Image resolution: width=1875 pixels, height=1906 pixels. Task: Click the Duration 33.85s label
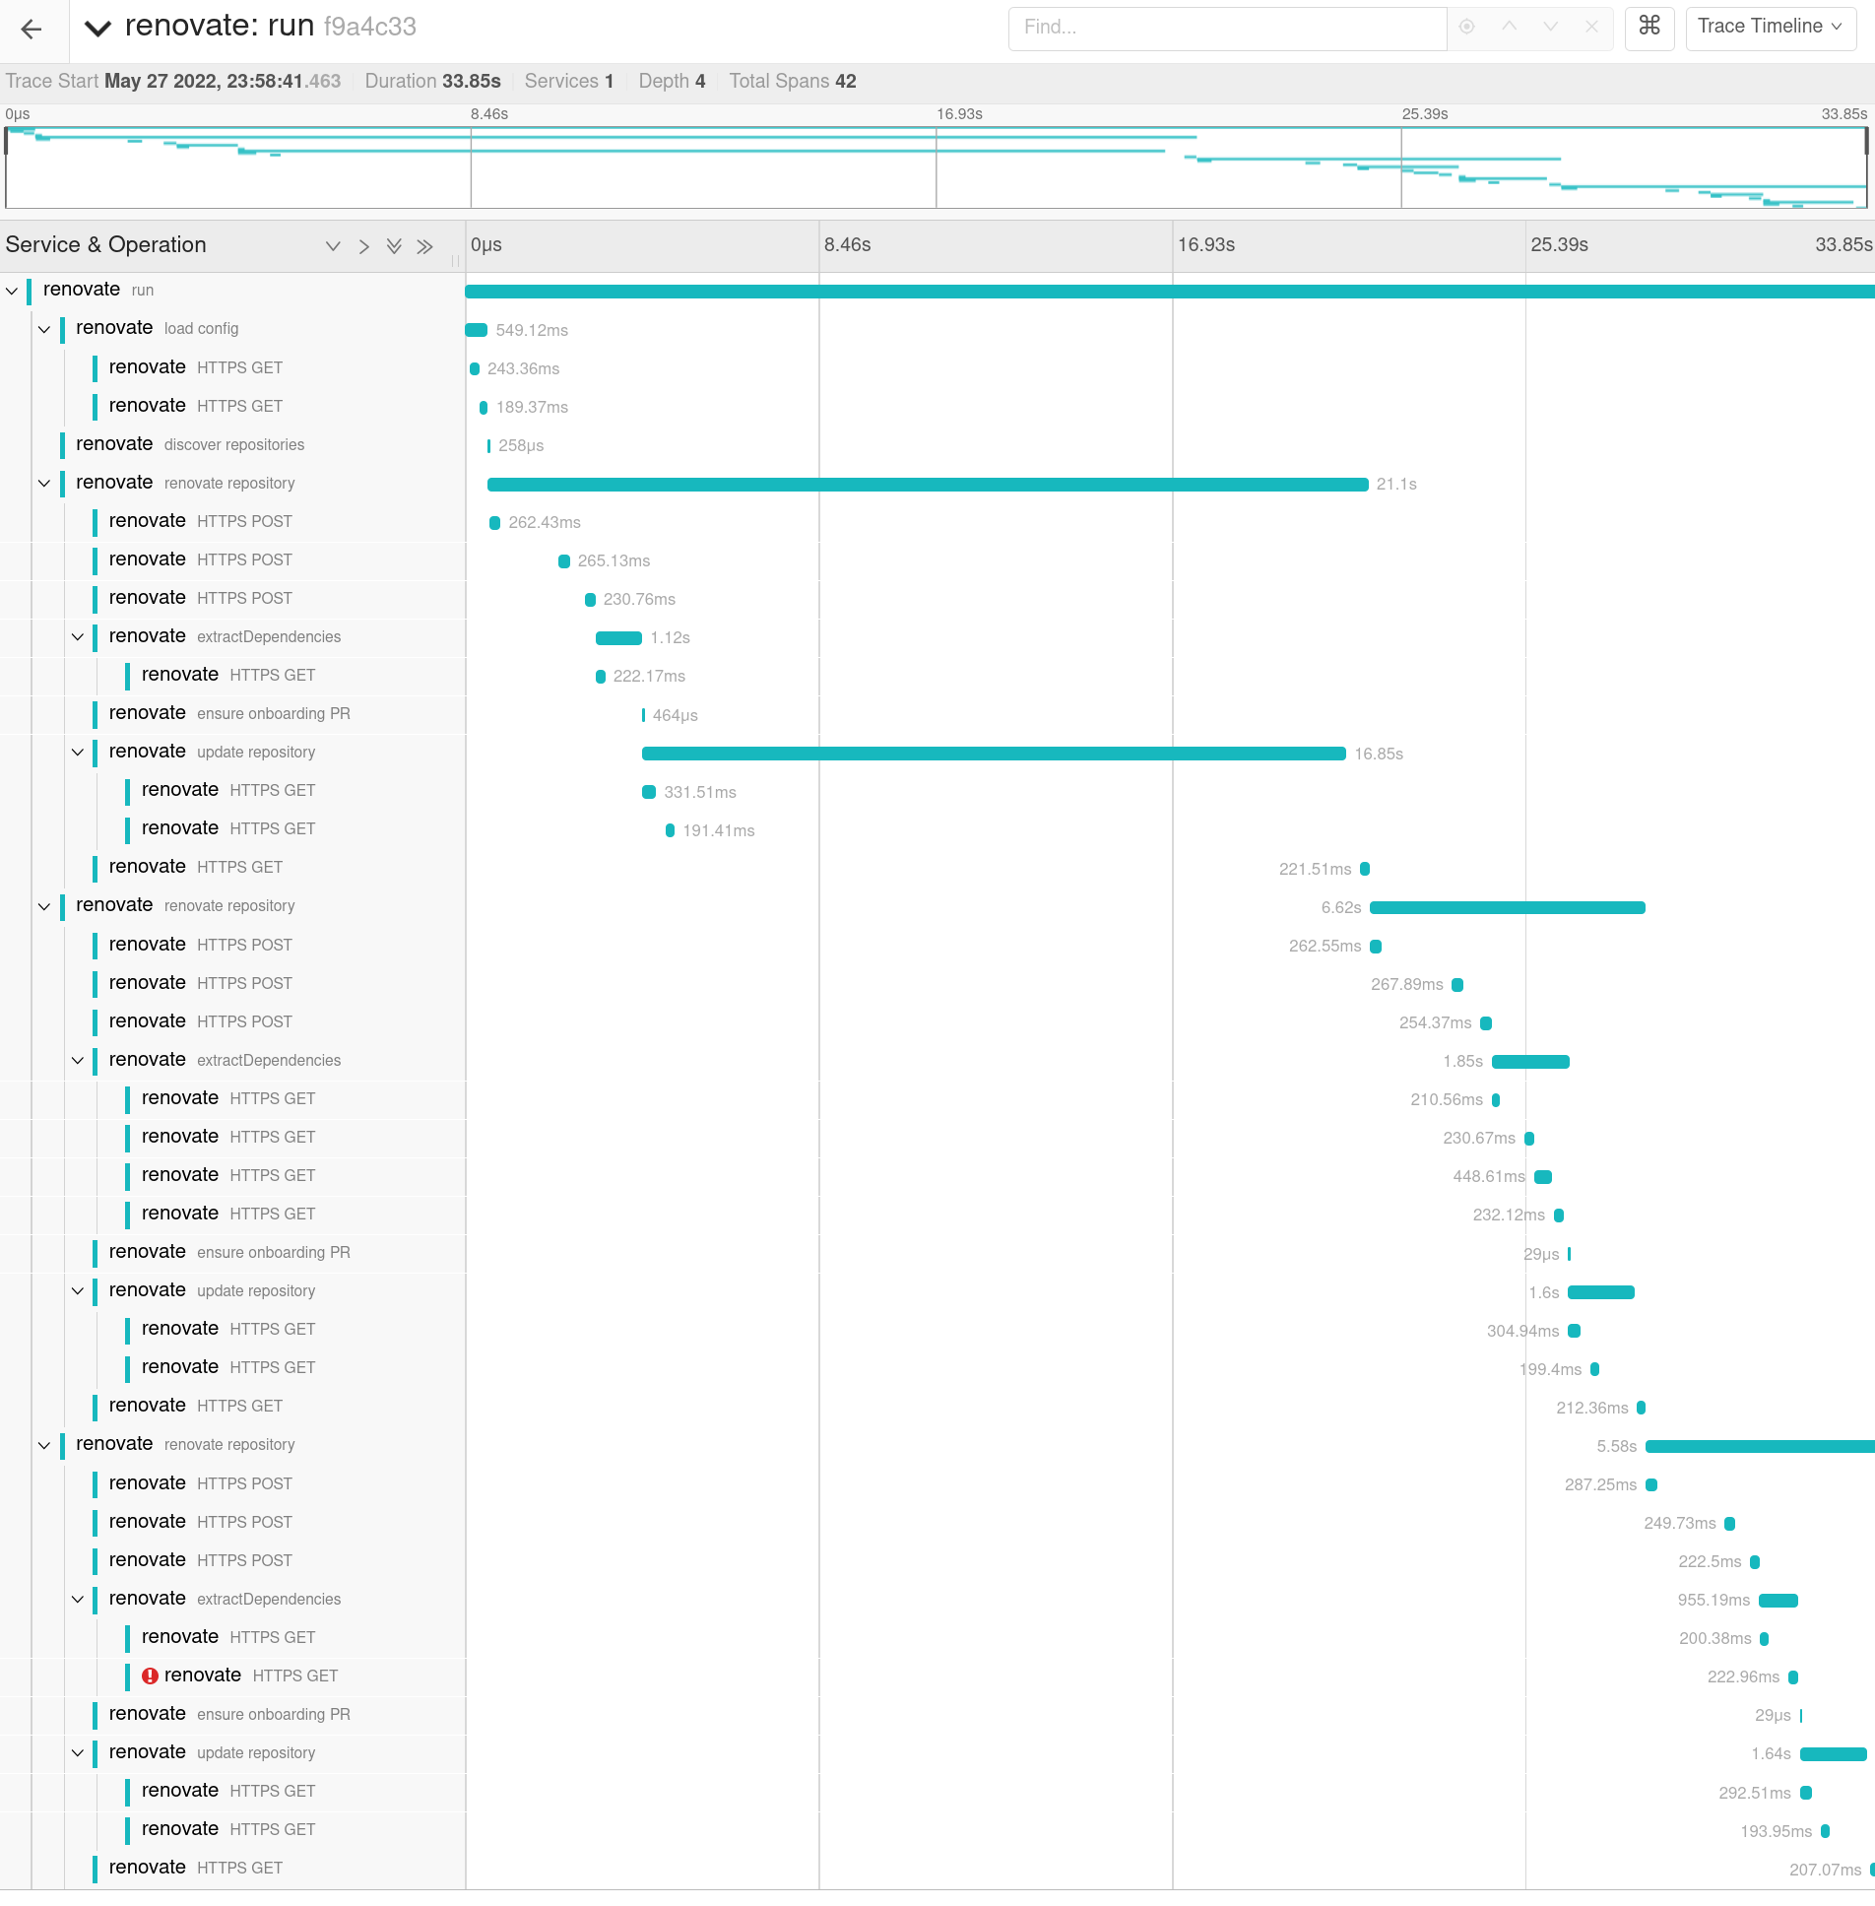432,82
